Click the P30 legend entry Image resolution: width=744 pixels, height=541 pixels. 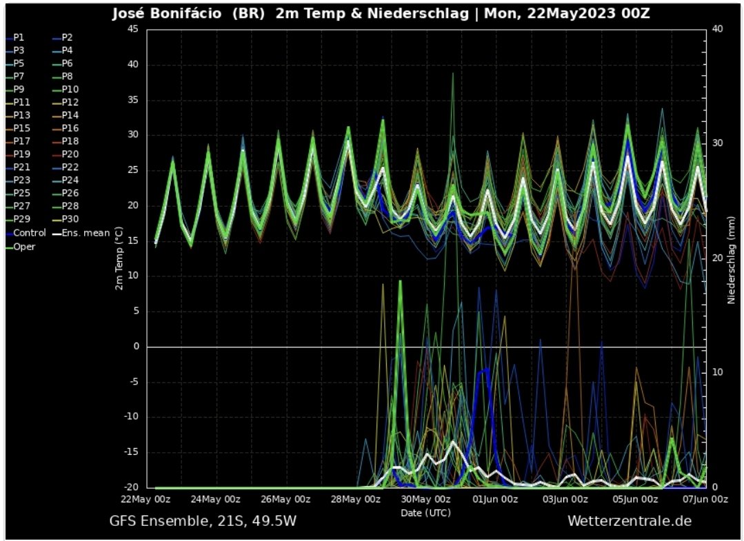[70, 220]
